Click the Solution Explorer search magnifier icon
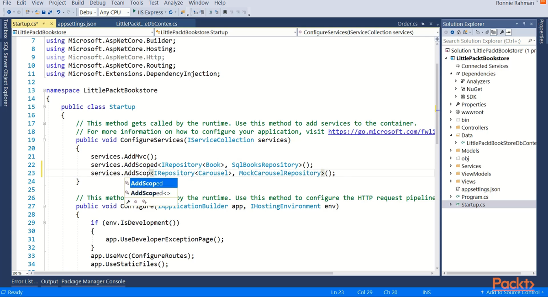 click(530, 41)
